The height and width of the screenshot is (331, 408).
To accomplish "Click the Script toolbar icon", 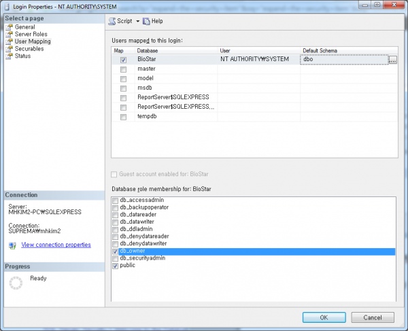I will 112,21.
